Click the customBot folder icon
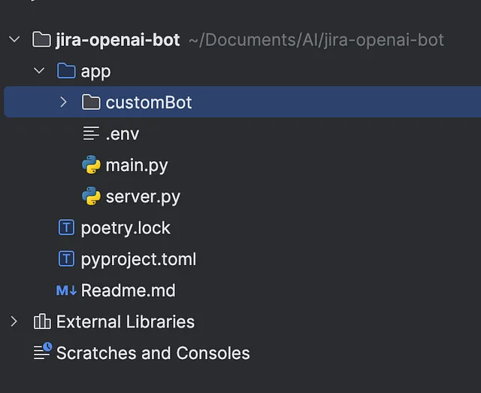481x393 pixels. pyautogui.click(x=91, y=102)
